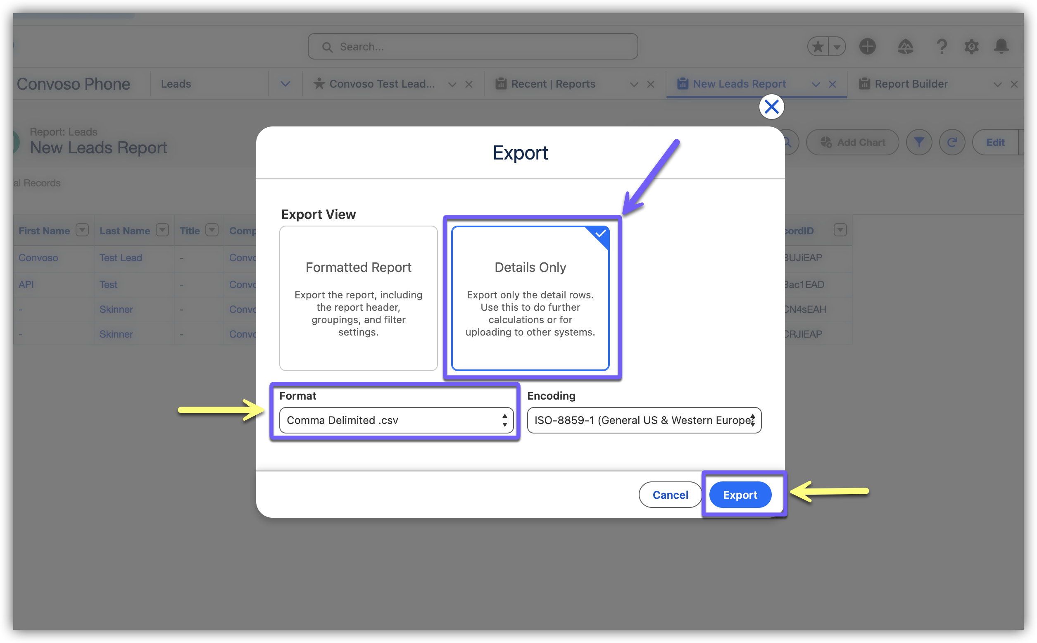Click the Cancel button

670,495
